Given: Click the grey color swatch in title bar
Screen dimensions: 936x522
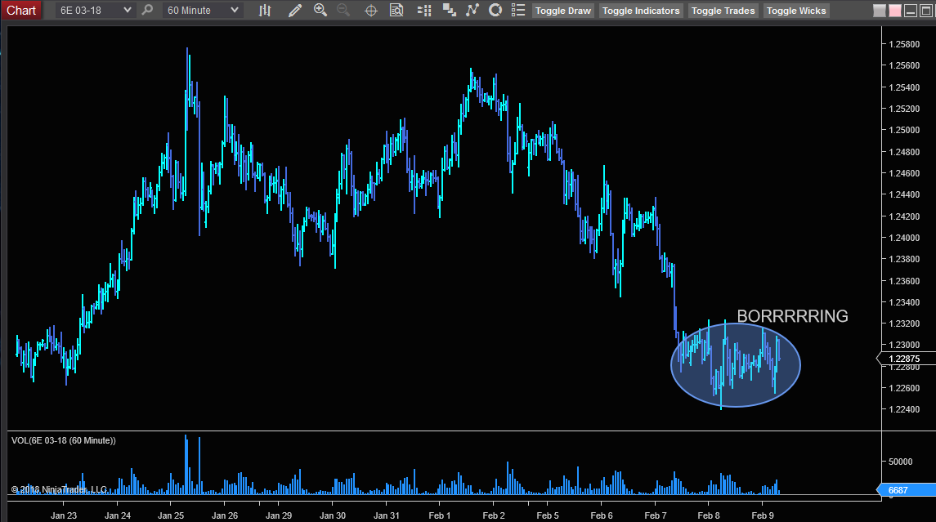Looking at the screenshot, I should (x=880, y=11).
